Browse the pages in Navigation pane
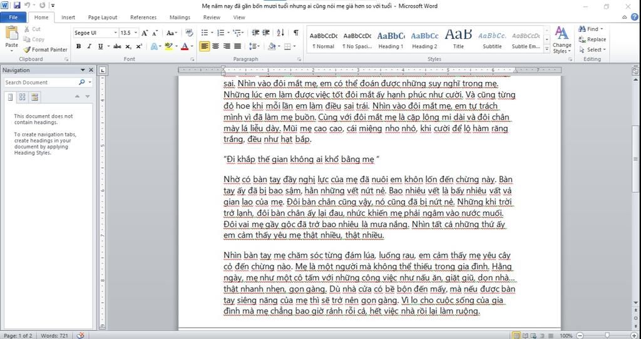 pos(22,97)
